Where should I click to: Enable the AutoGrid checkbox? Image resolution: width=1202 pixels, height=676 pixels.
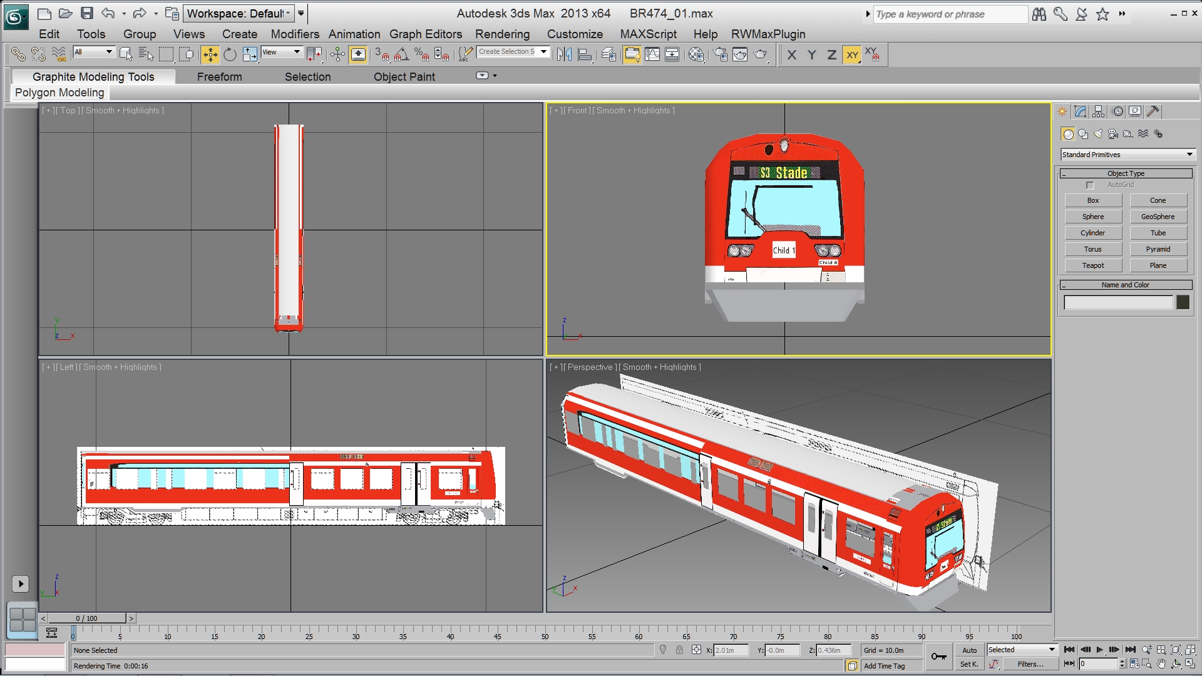pyautogui.click(x=1090, y=185)
